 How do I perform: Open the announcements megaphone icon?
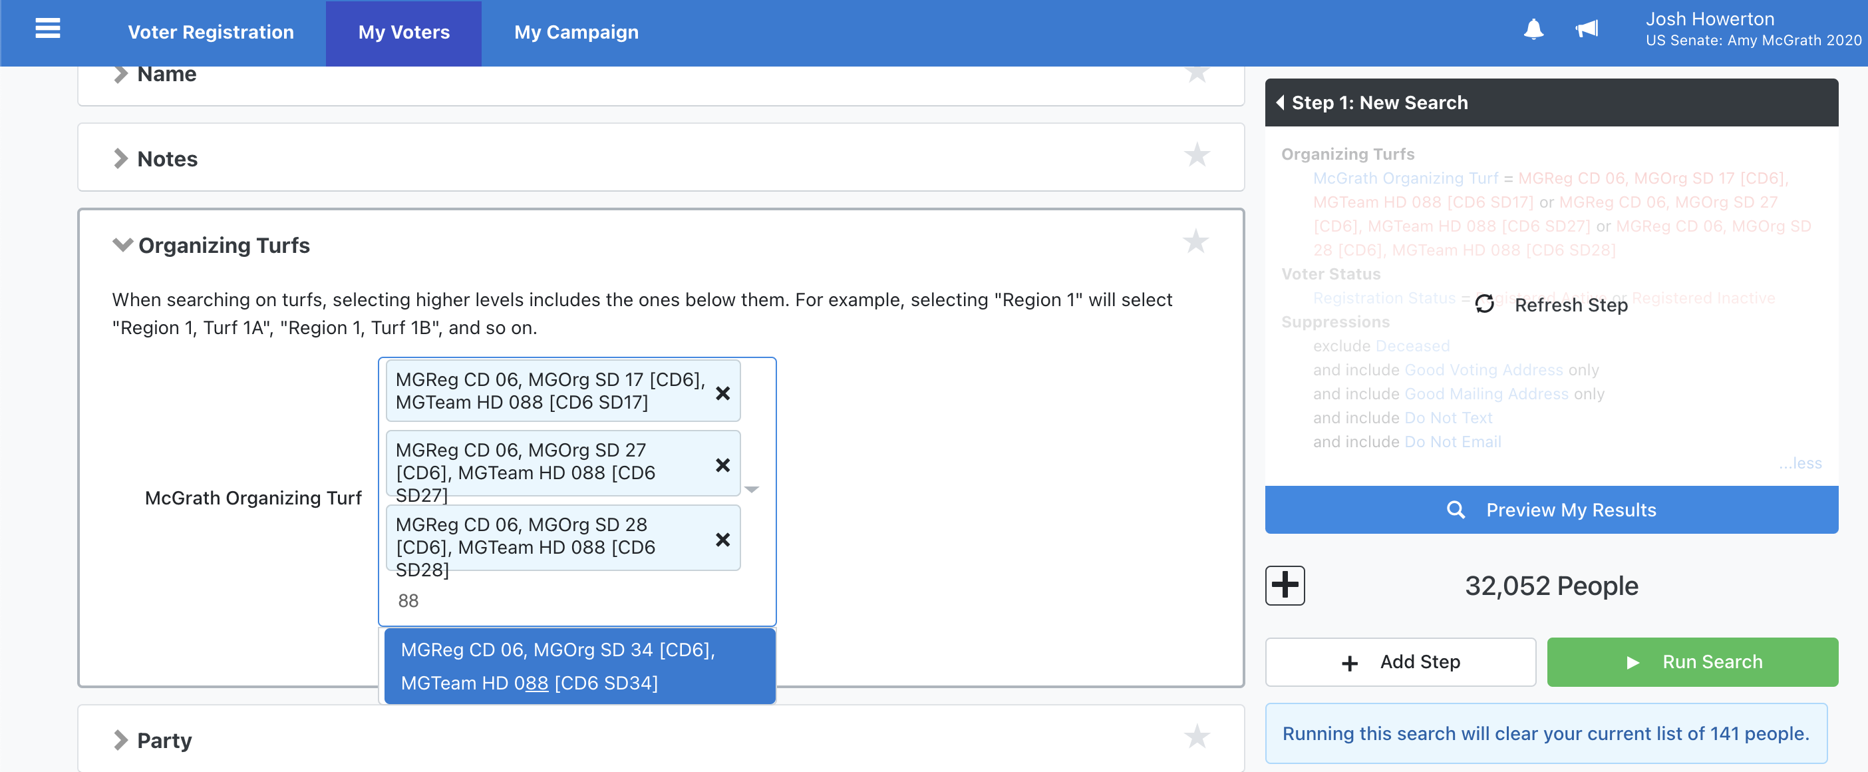[1587, 30]
